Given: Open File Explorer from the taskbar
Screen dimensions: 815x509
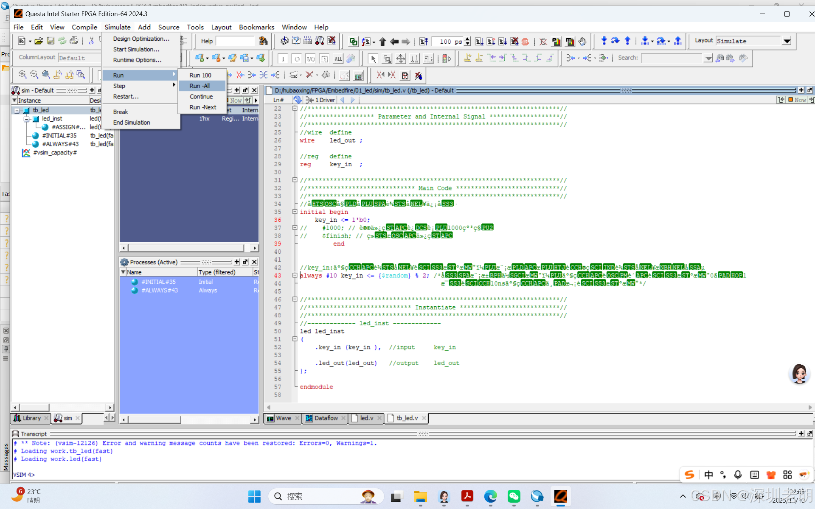Looking at the screenshot, I should pyautogui.click(x=420, y=496).
